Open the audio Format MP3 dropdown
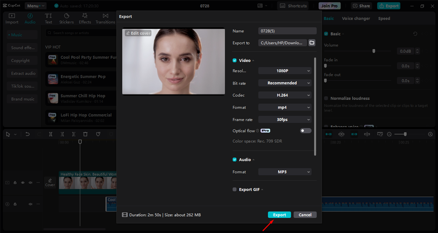The height and width of the screenshot is (233, 438). click(x=285, y=172)
